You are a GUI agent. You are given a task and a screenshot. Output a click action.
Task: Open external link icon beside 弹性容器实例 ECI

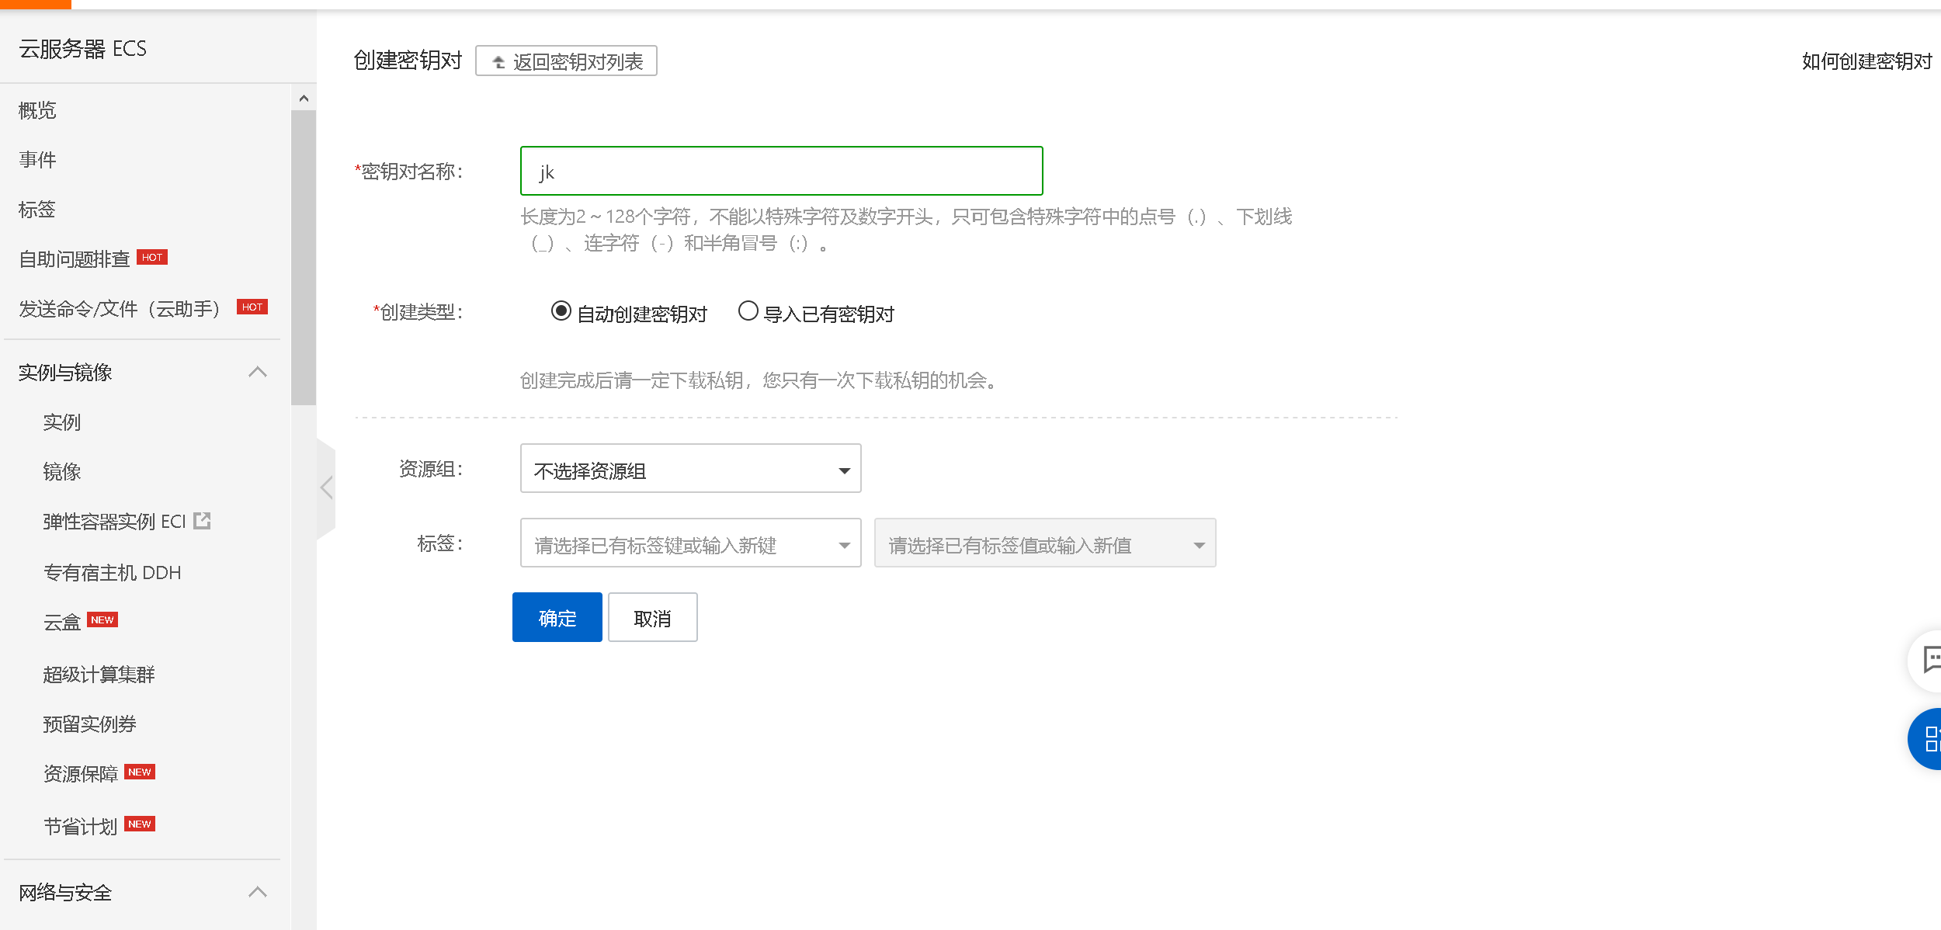point(202,521)
